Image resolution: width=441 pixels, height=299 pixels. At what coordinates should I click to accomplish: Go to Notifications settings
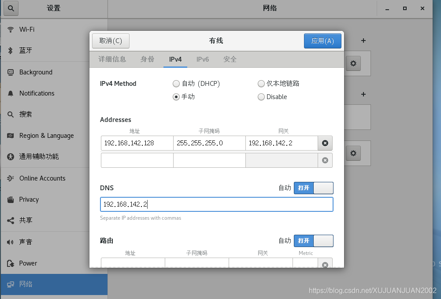pos(54,93)
